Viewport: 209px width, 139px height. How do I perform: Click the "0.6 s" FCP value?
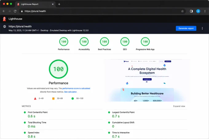(x=32, y=116)
